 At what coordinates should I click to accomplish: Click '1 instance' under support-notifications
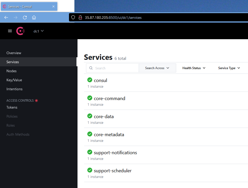(x=95, y=159)
